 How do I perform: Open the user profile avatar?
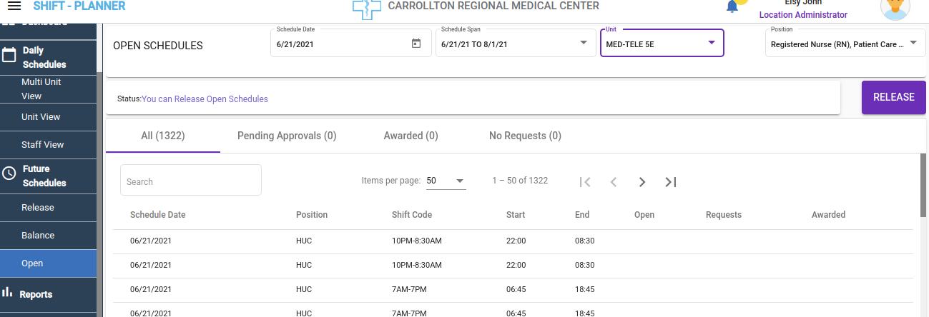pyautogui.click(x=895, y=7)
